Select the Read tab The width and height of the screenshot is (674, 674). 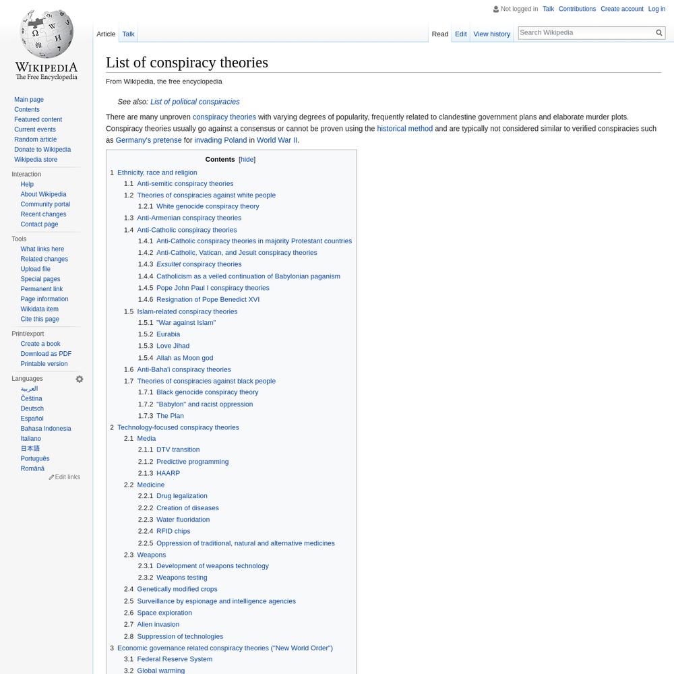(x=439, y=34)
